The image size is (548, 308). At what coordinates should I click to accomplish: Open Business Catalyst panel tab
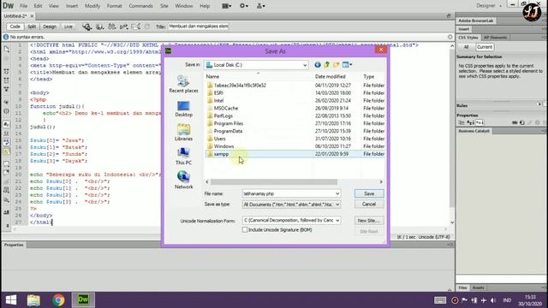coord(474,131)
